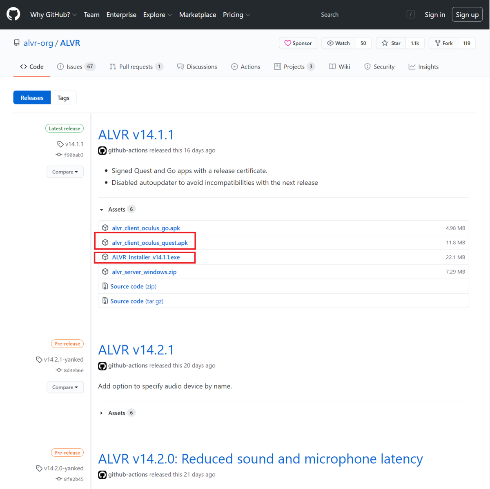Open the Code tab

coord(32,66)
